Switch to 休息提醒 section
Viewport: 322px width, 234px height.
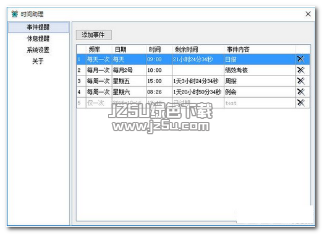(38, 38)
